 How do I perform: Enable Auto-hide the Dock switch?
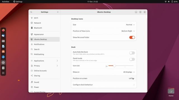click(132, 53)
